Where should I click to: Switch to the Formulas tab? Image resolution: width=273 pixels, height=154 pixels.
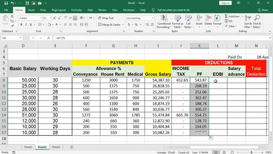coord(77,10)
